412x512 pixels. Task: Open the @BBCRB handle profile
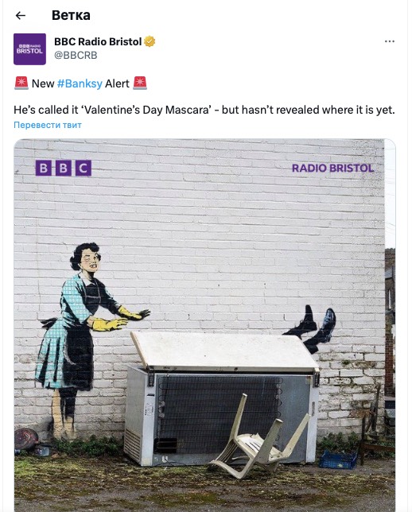click(x=76, y=55)
